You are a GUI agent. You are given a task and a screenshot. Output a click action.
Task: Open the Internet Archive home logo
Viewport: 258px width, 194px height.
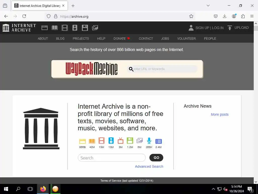pyautogui.click(x=19, y=28)
